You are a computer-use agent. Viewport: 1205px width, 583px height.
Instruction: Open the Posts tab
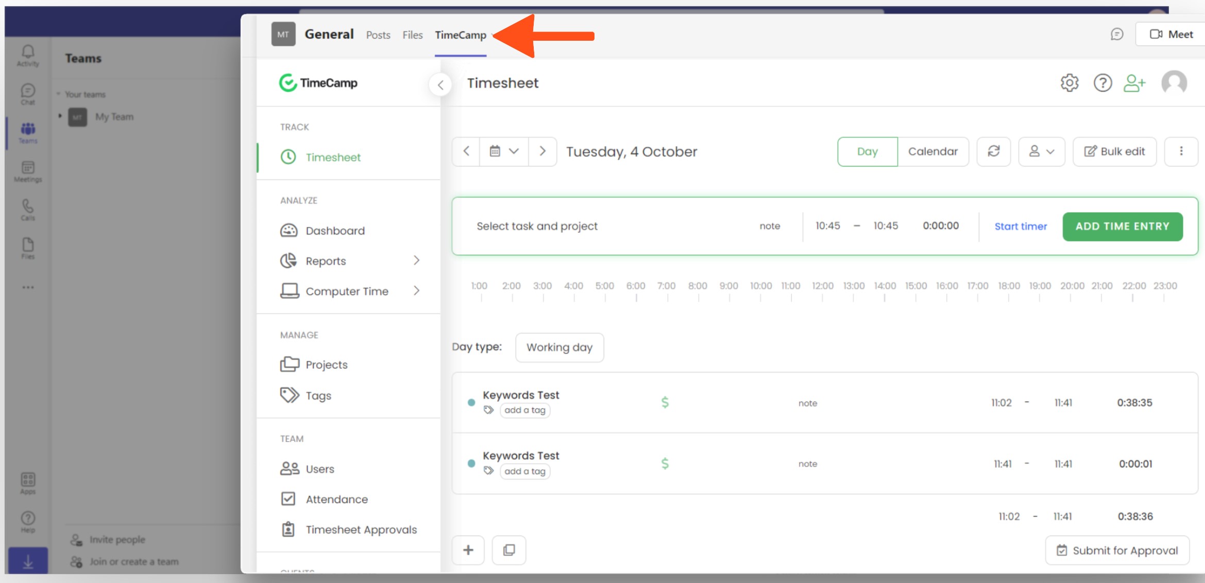(x=378, y=35)
